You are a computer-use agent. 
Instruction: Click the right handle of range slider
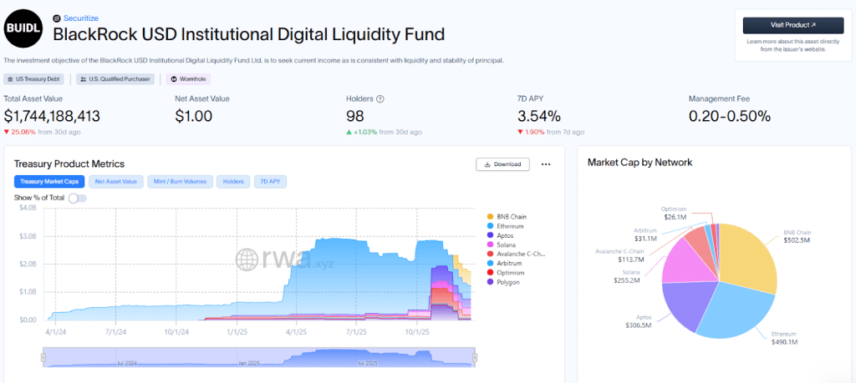click(475, 357)
